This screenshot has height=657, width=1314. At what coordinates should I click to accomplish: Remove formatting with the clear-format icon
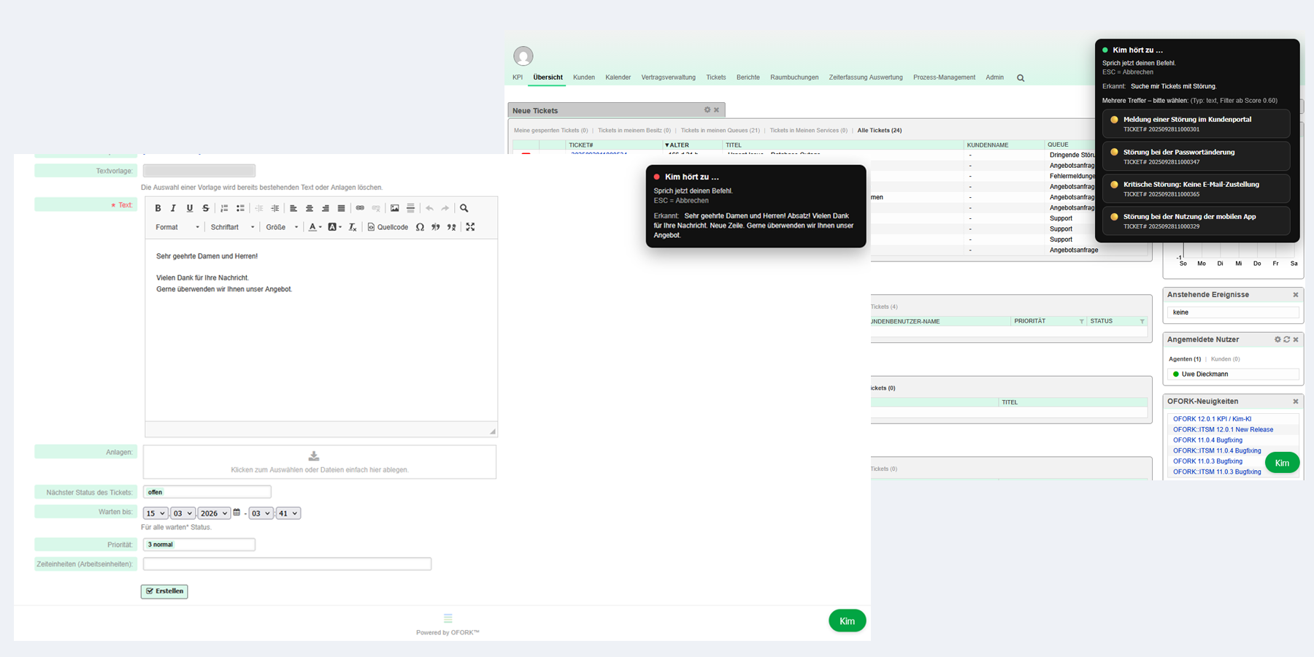coord(353,227)
